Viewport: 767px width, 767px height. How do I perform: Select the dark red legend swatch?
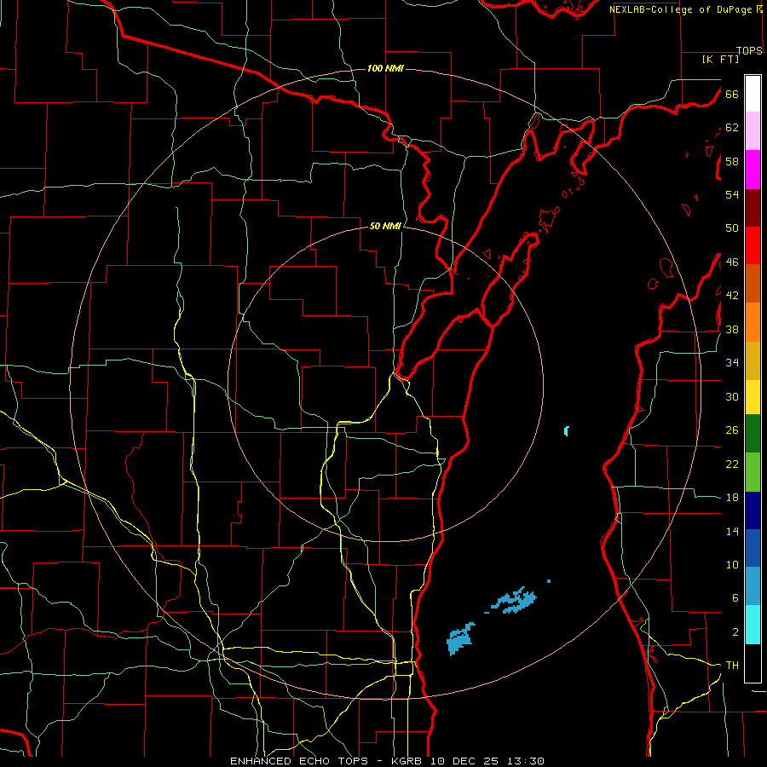point(753,207)
